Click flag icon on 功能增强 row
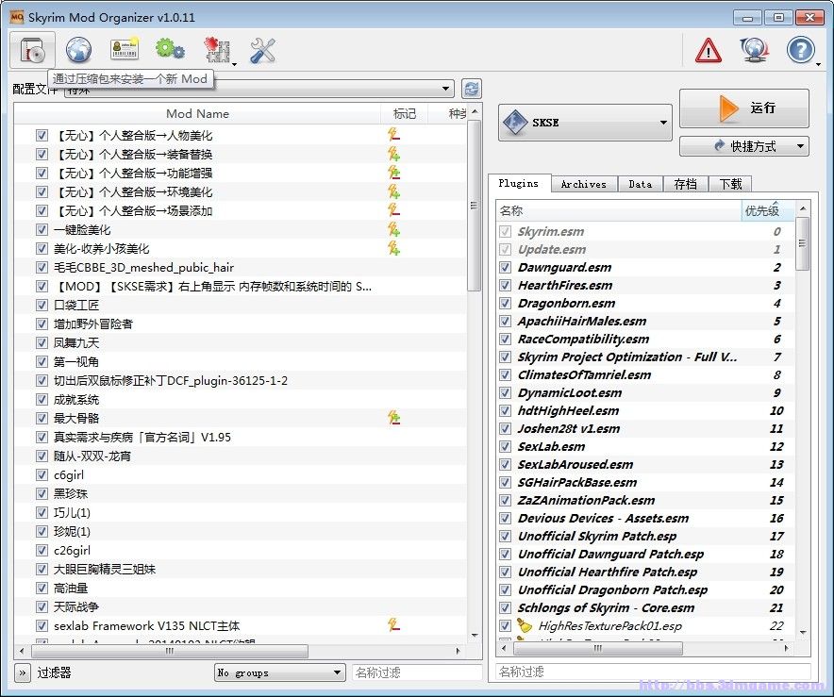 point(393,173)
